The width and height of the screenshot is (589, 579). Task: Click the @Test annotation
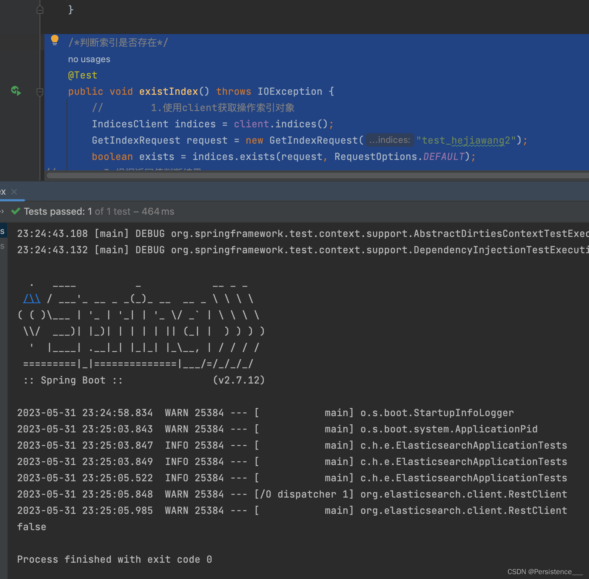pyautogui.click(x=83, y=75)
